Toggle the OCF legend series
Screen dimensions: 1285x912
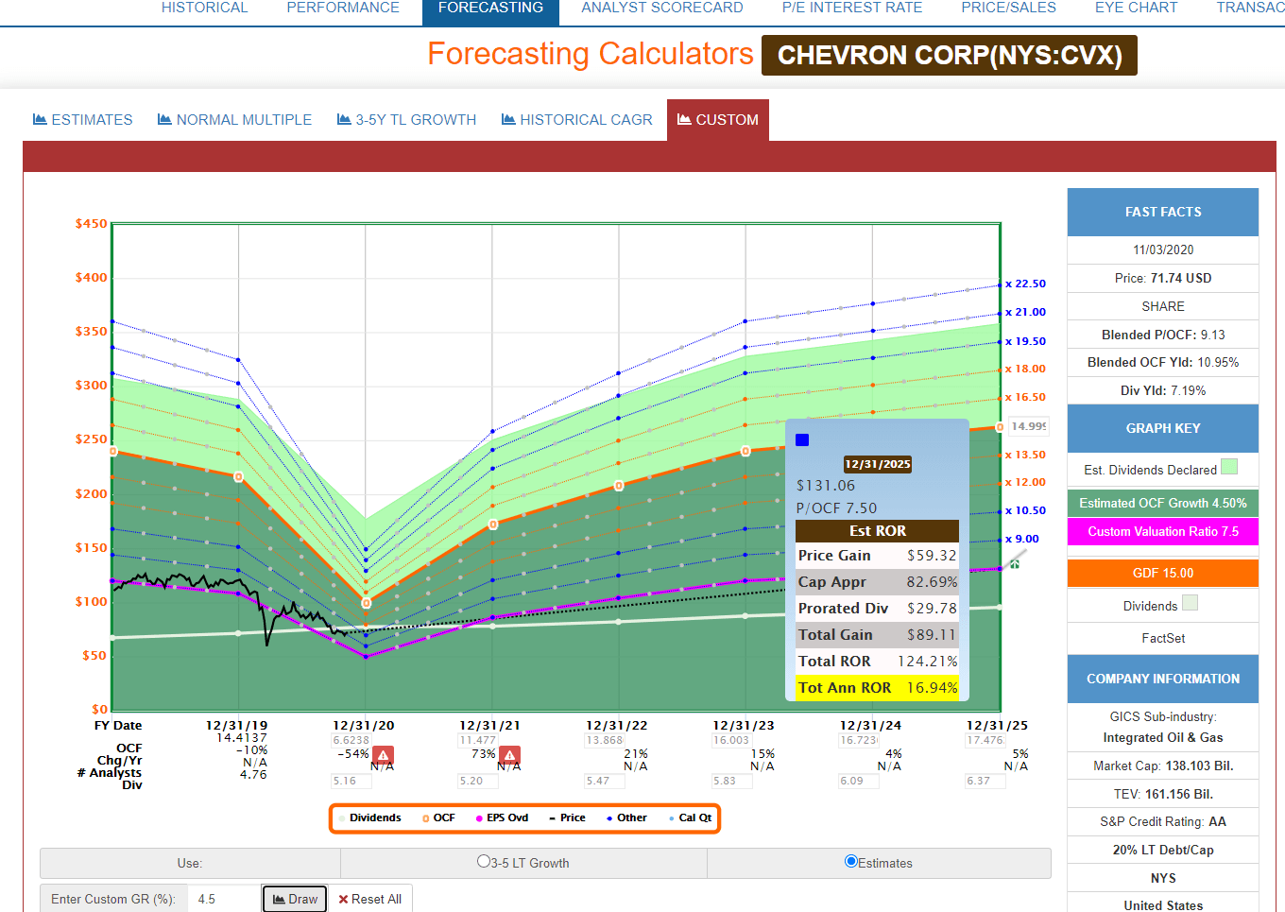438,818
